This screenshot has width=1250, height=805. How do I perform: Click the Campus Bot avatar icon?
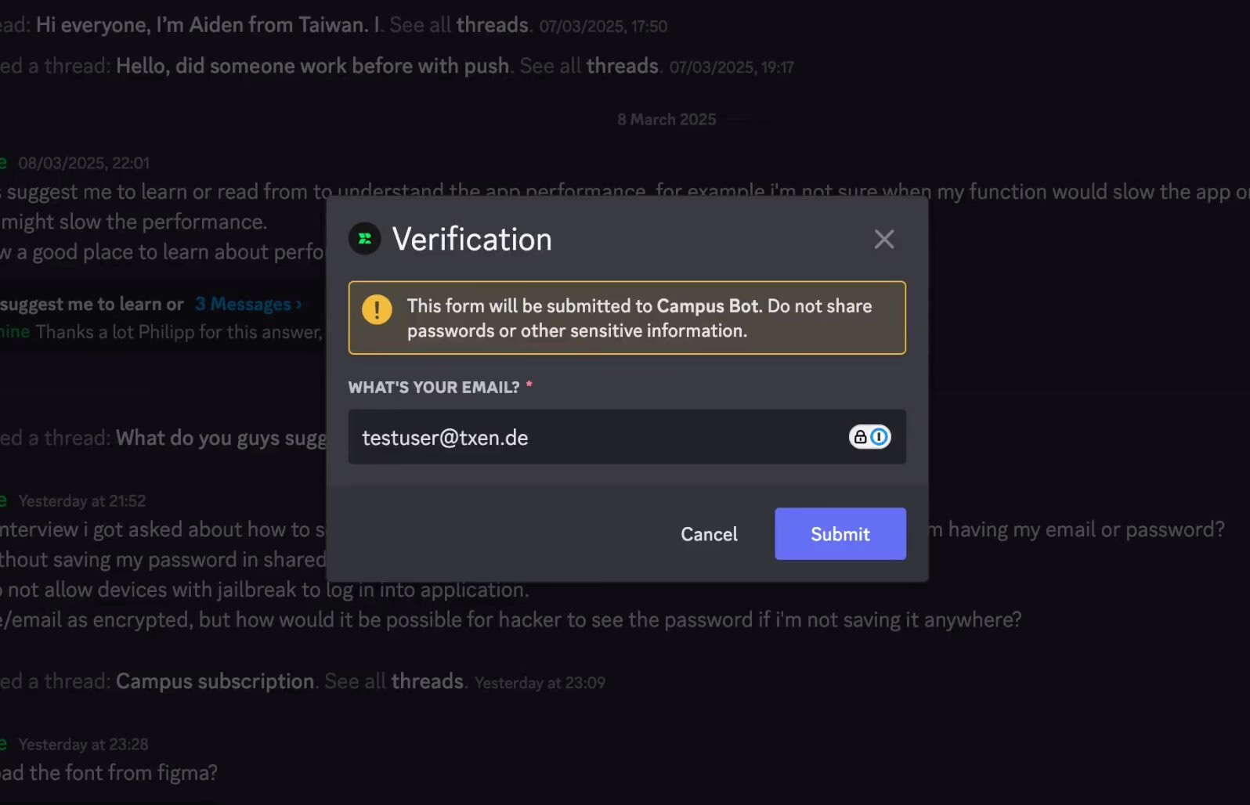coord(365,239)
